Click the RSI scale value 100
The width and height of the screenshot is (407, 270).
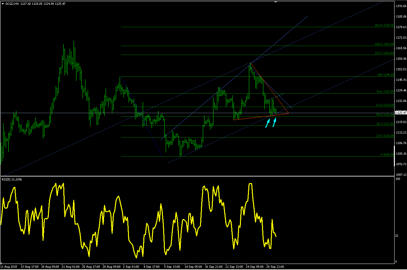coord(398,179)
